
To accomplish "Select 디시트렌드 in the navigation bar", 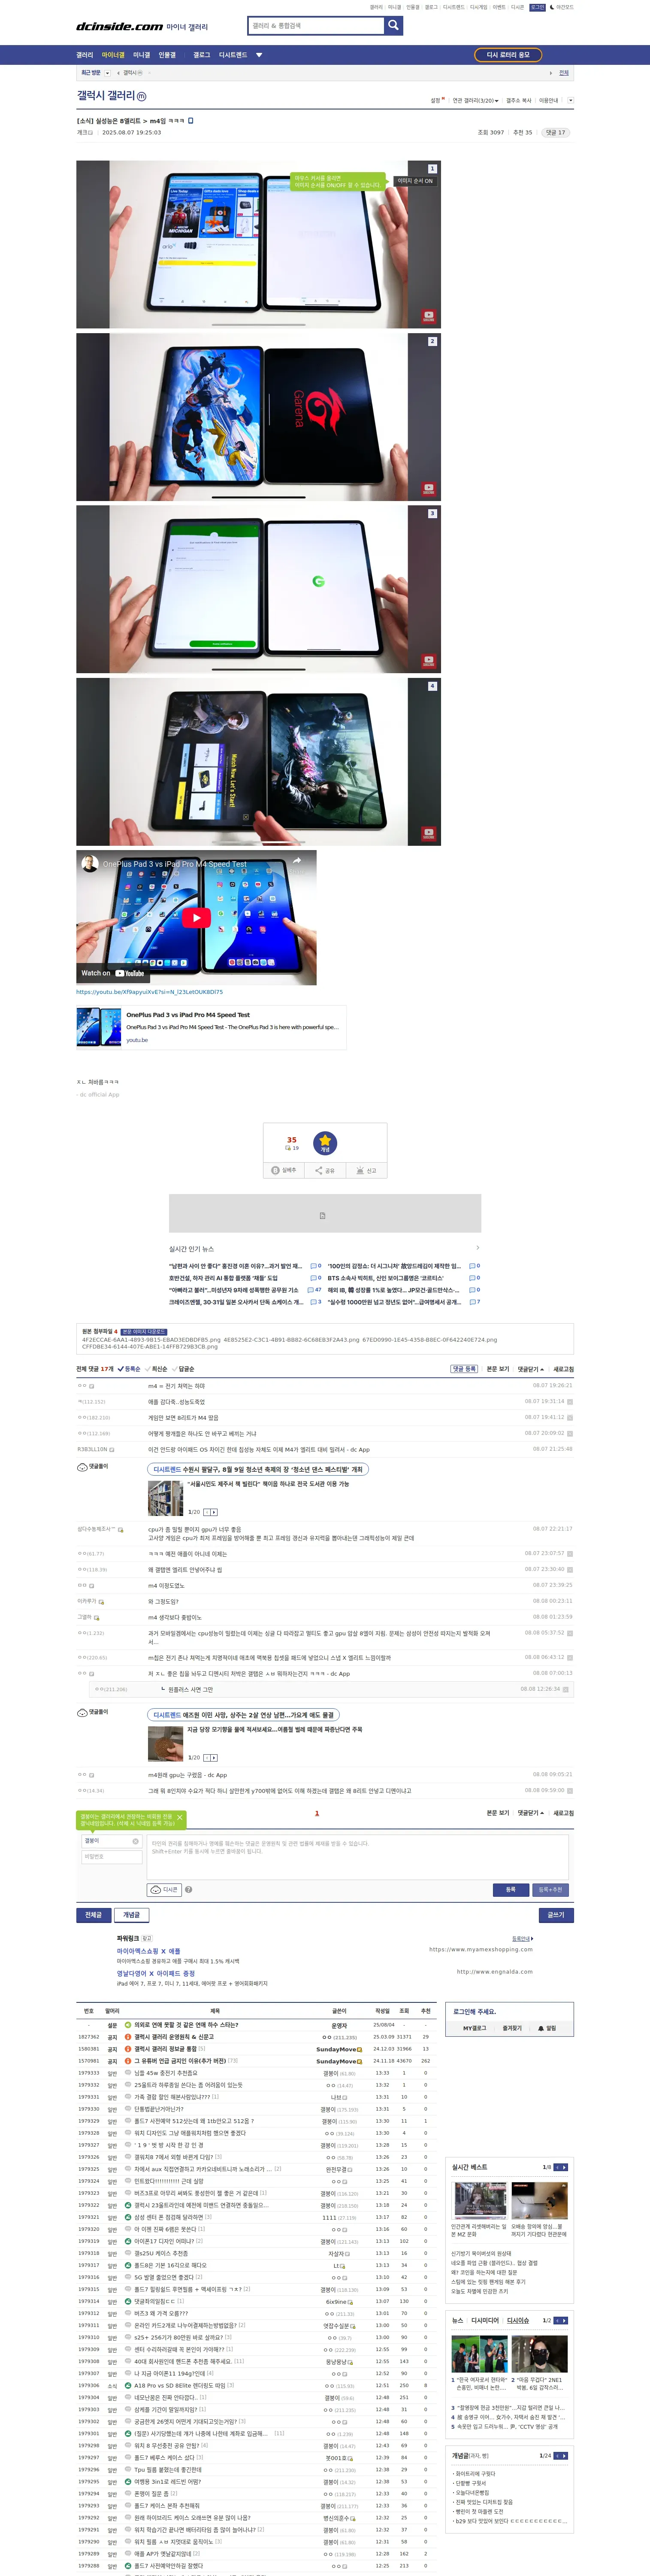I will point(233,55).
